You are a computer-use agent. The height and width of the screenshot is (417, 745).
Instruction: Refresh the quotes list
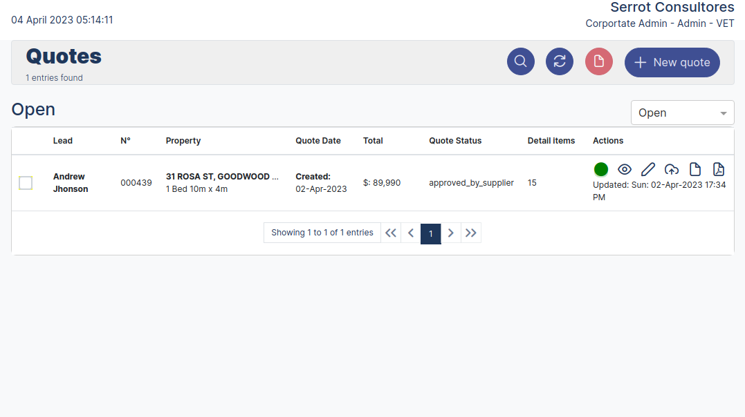560,61
